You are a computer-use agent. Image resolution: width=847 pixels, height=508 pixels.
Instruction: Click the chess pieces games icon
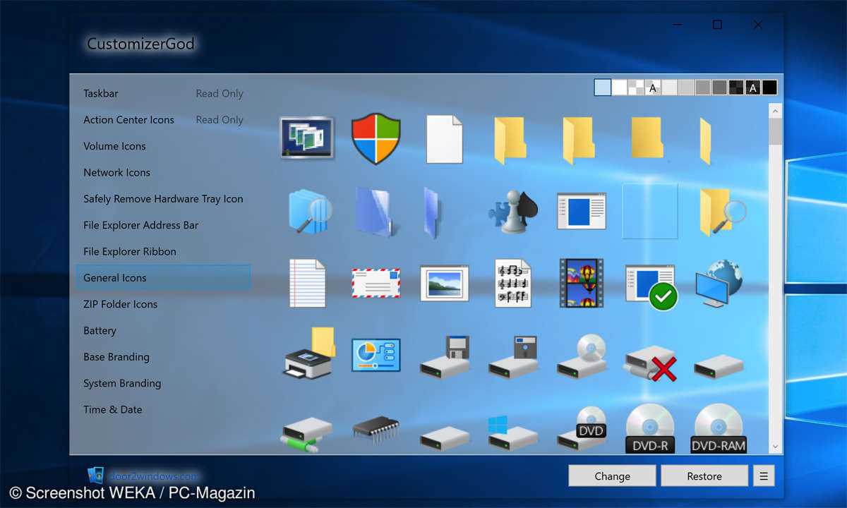(512, 211)
